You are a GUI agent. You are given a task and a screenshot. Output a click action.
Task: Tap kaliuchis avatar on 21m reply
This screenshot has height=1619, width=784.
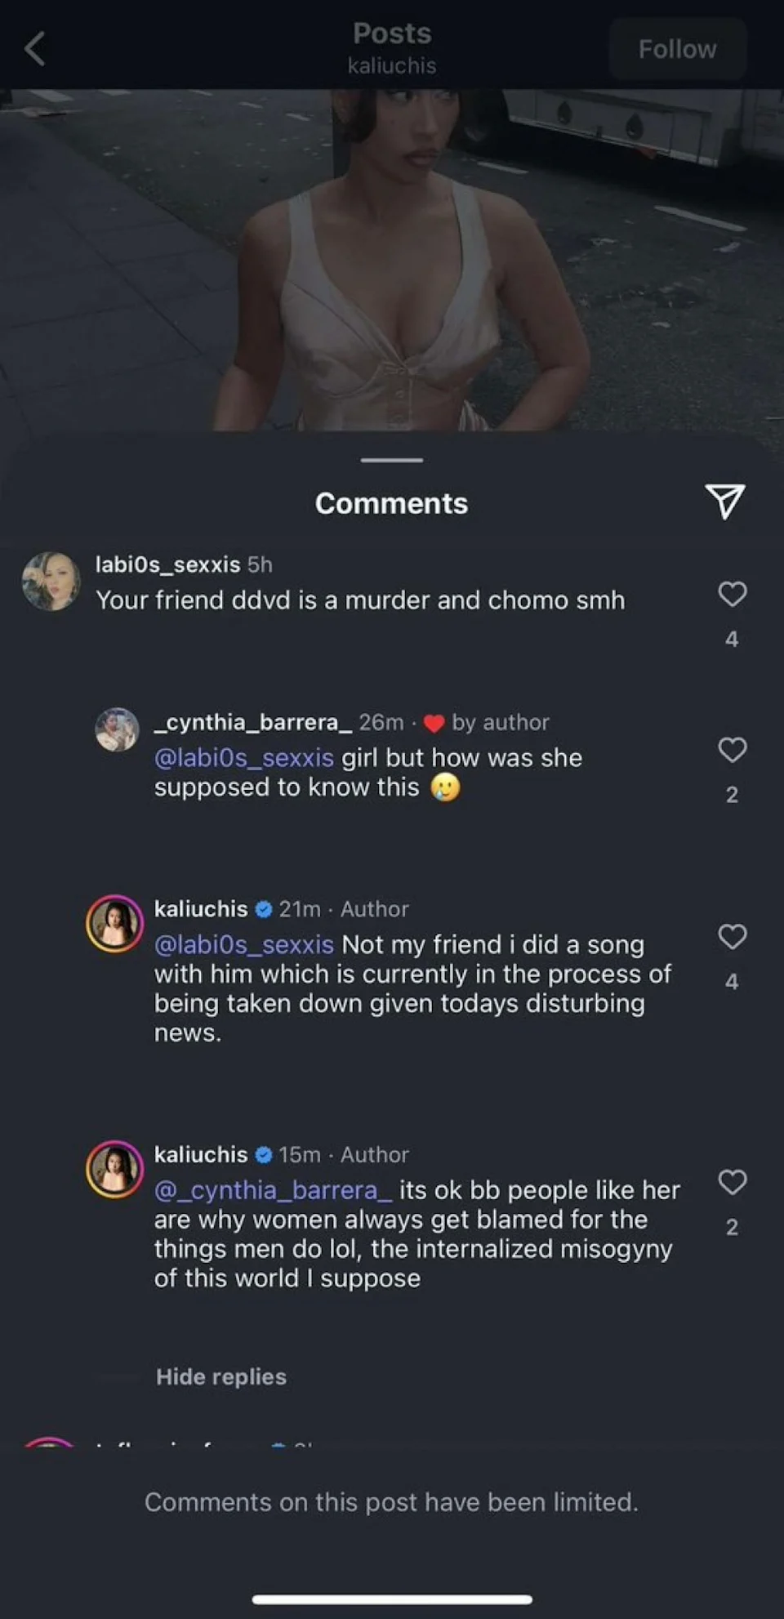point(115,924)
